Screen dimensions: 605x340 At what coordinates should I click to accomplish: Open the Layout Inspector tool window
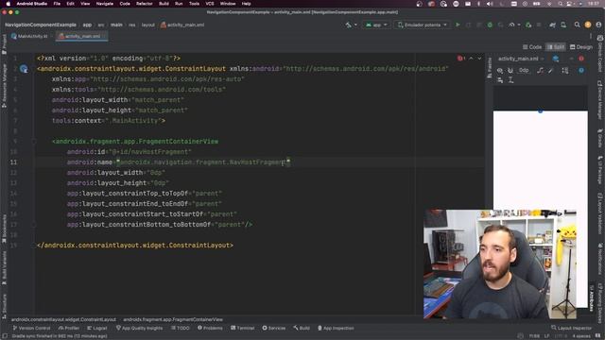click(571, 328)
